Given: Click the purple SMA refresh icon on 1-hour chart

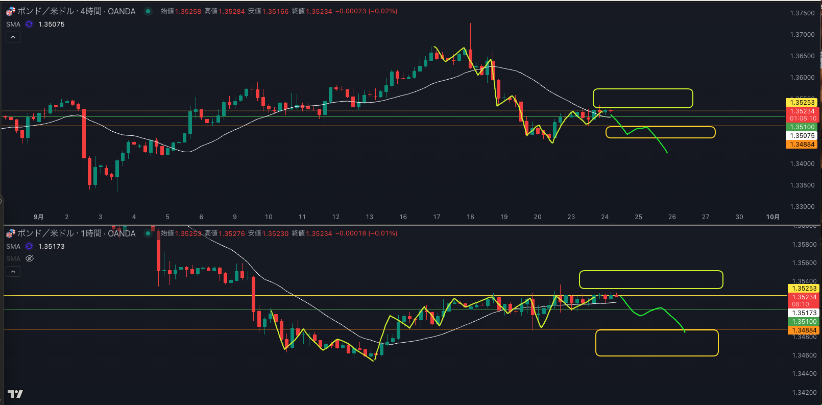Looking at the screenshot, I should (x=29, y=246).
